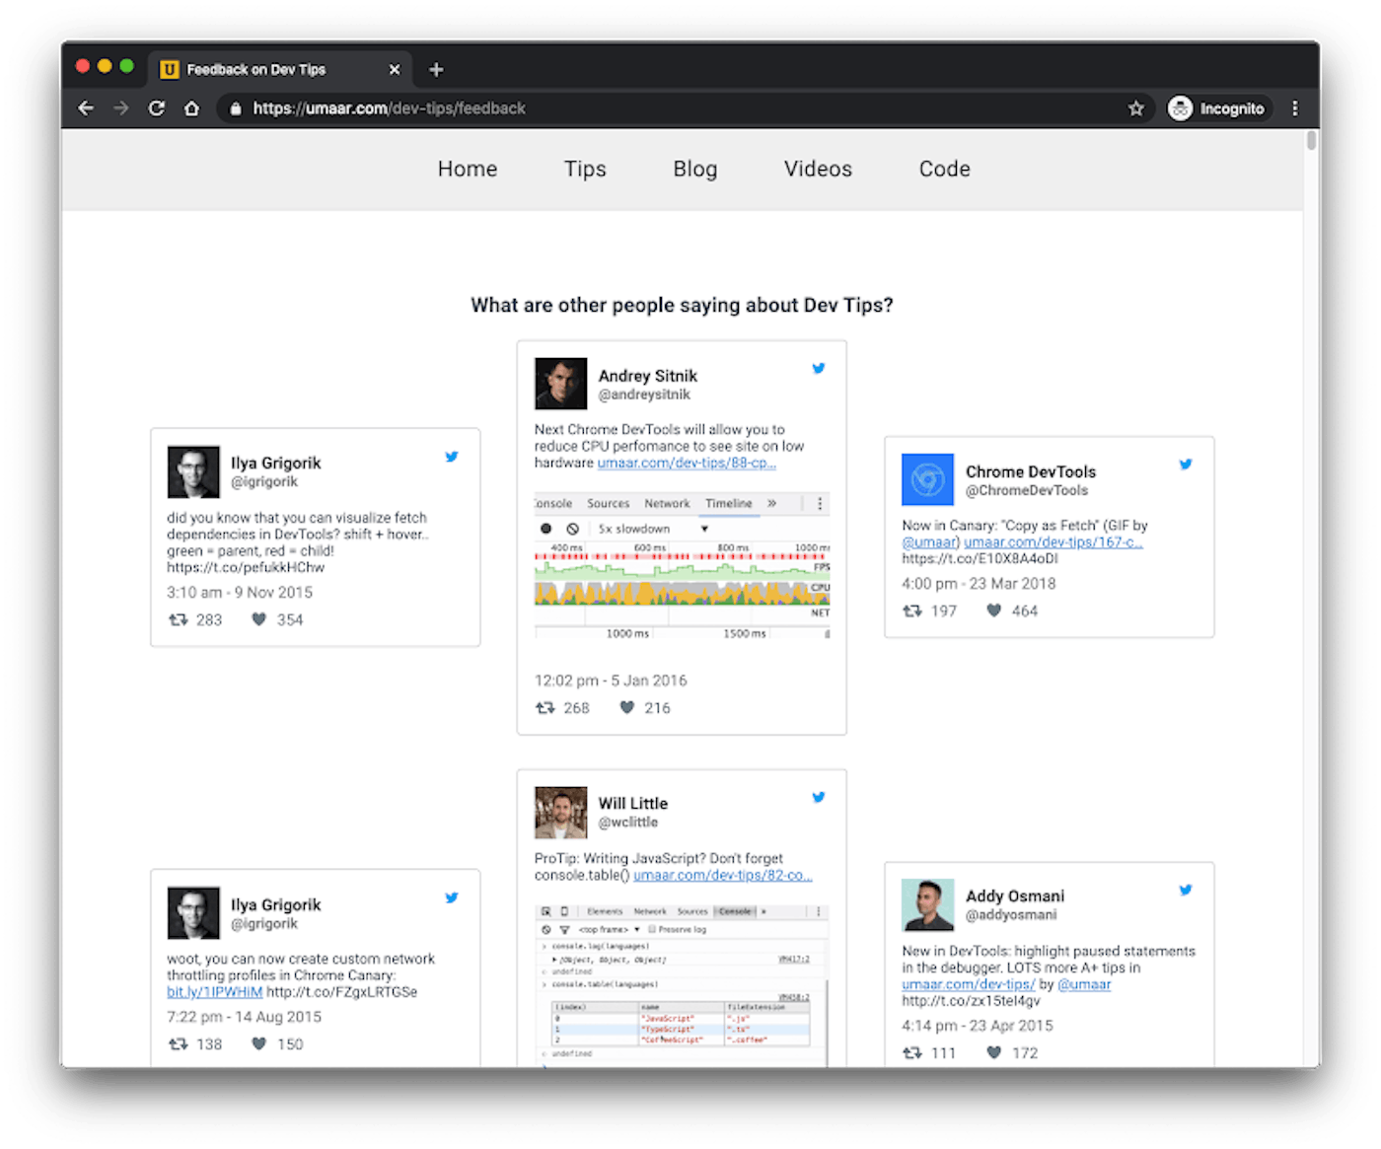Open umaar.com/dev-tips/88-cp... link
This screenshot has height=1149, width=1381.
(687, 463)
